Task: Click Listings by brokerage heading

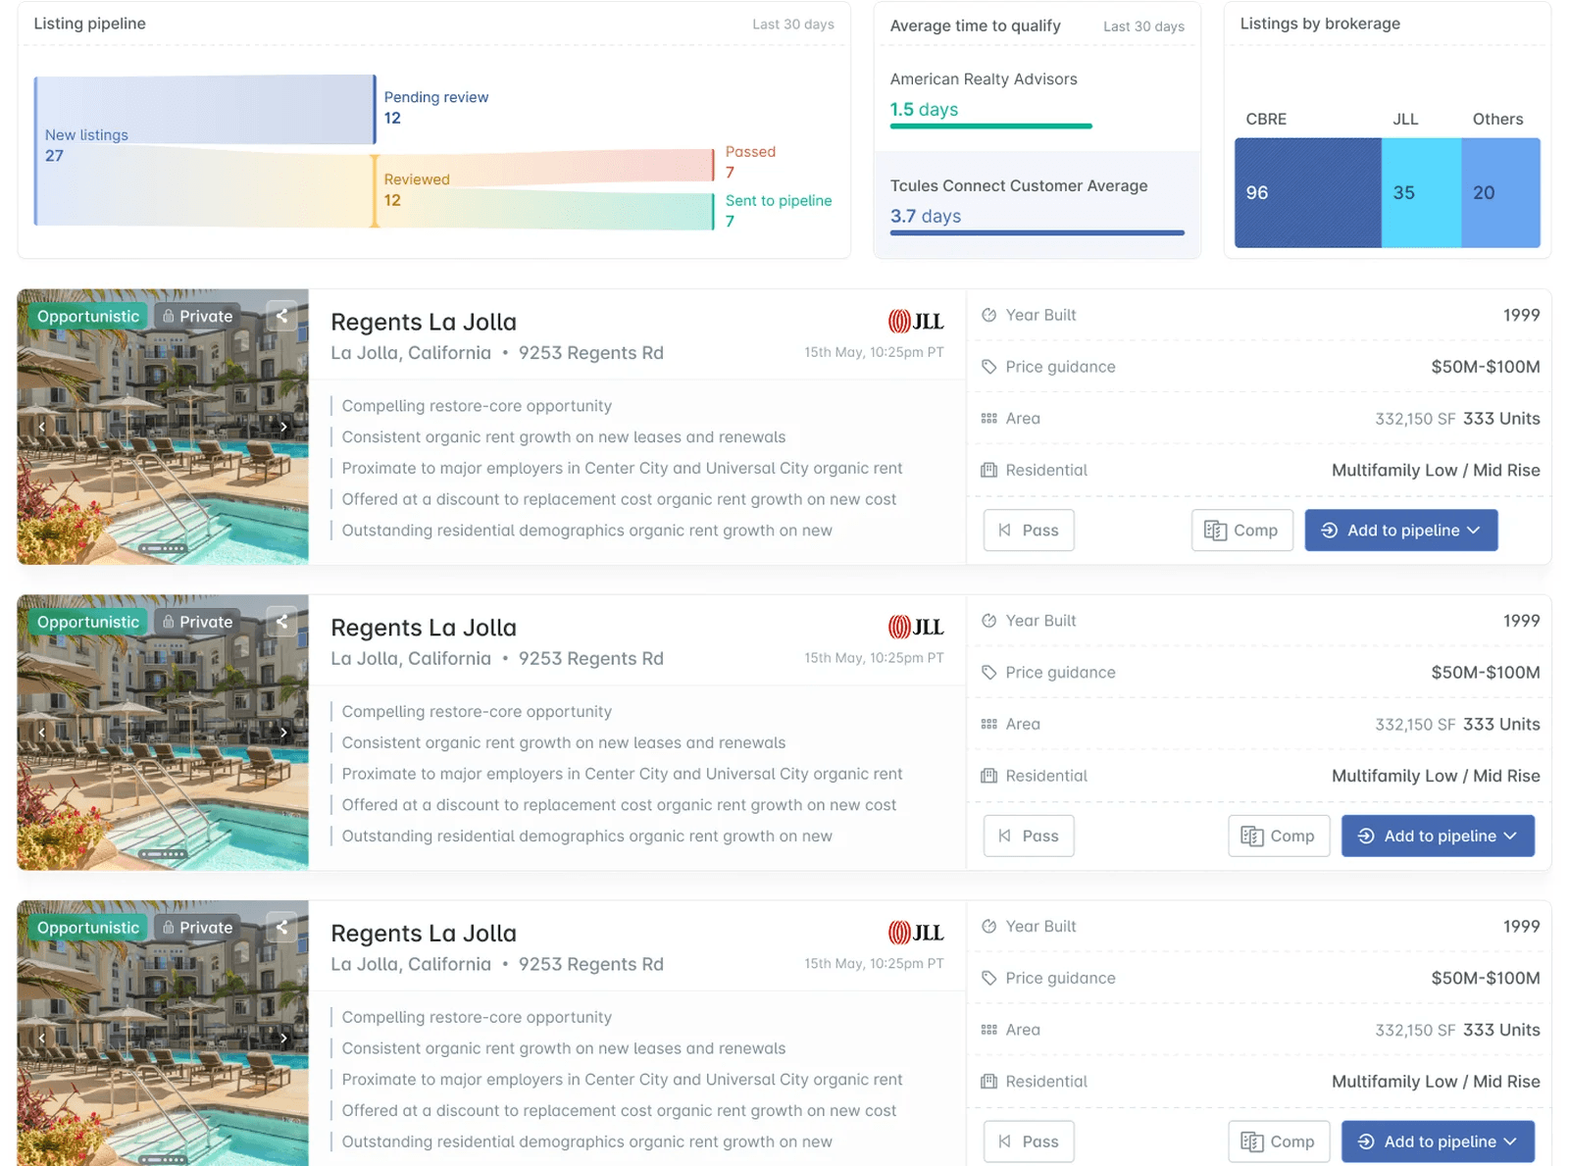Action: pos(1320,24)
